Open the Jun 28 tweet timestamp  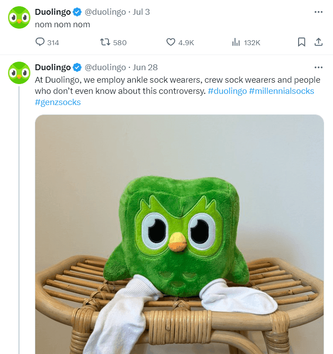(x=146, y=67)
